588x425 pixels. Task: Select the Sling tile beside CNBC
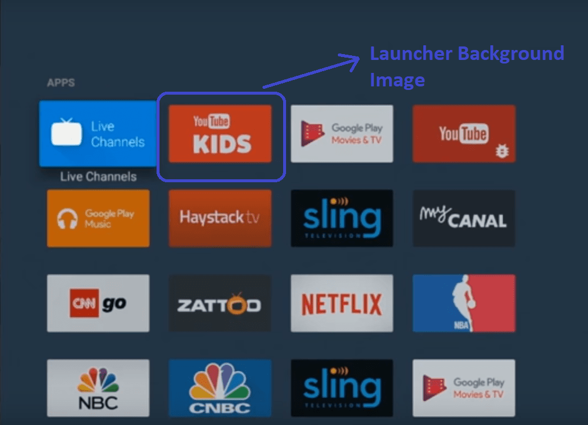[342, 388]
